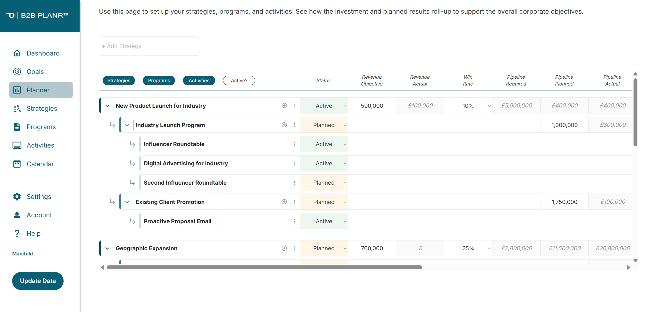Viewport: 657px width, 312px height.
Task: Click the Update Data button
Action: coord(38,281)
